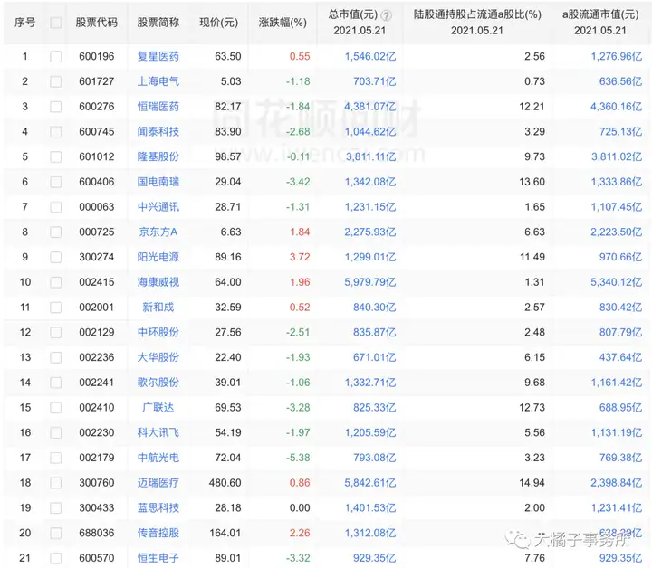652x568 pixels.
Task: Check the box for 600570 恒生电子
Action: coord(56,558)
